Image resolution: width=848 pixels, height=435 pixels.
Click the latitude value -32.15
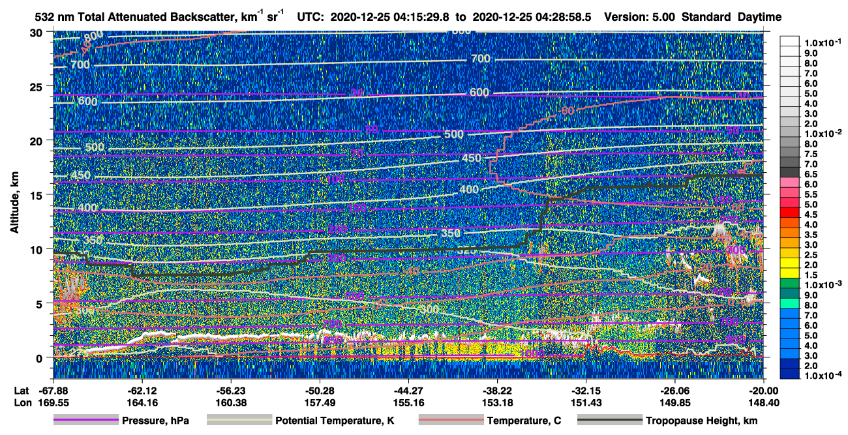point(586,391)
